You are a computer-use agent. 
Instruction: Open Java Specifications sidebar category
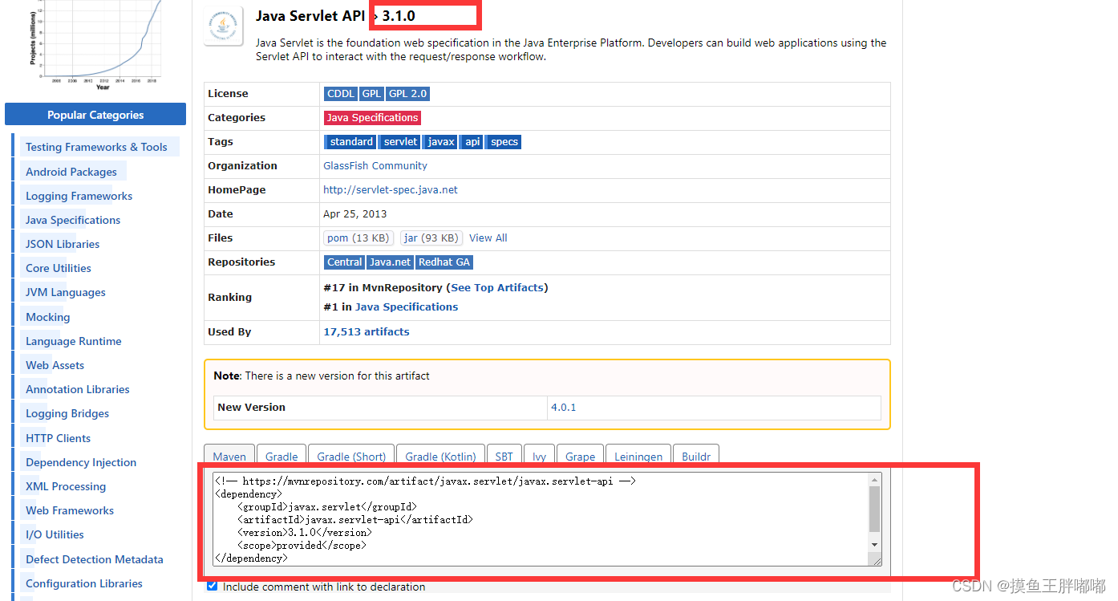tap(73, 220)
